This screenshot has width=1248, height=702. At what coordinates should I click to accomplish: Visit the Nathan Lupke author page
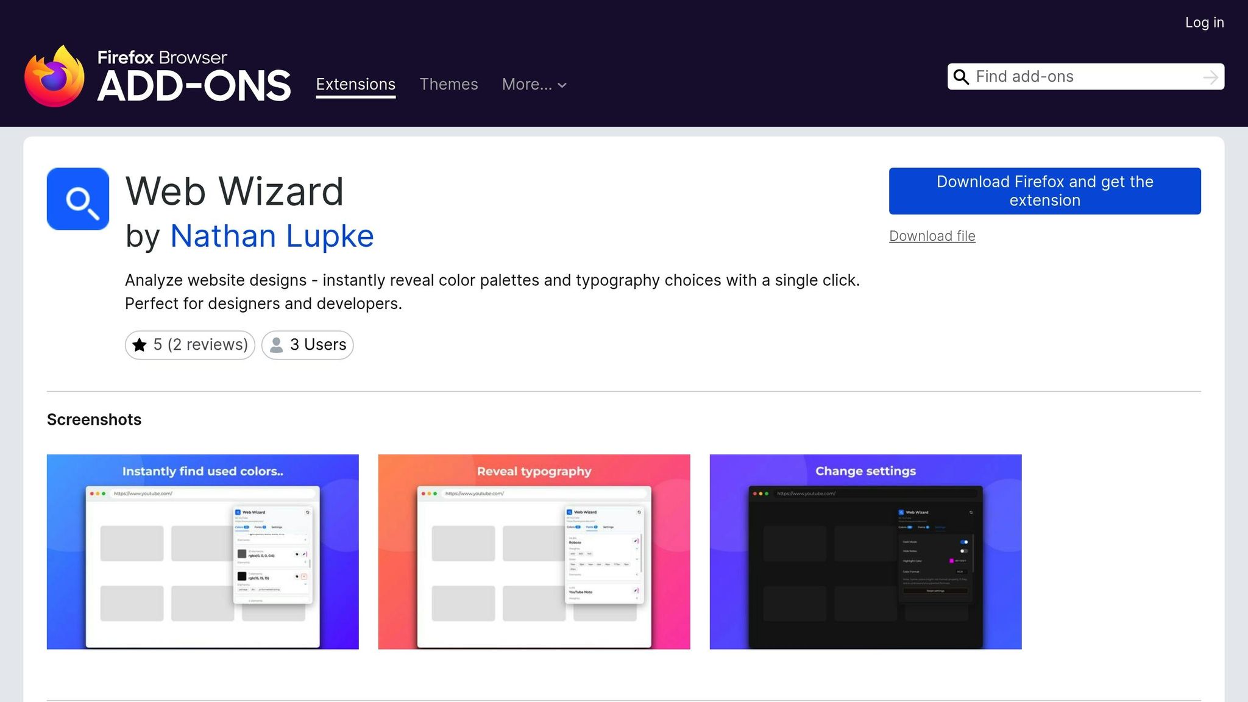click(272, 236)
